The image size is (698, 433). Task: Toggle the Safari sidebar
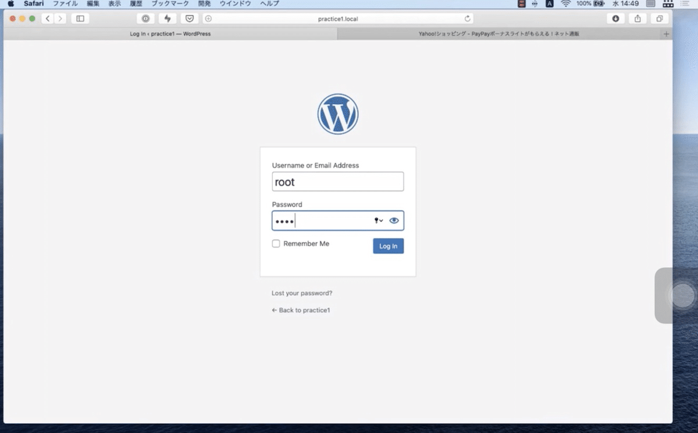(80, 19)
